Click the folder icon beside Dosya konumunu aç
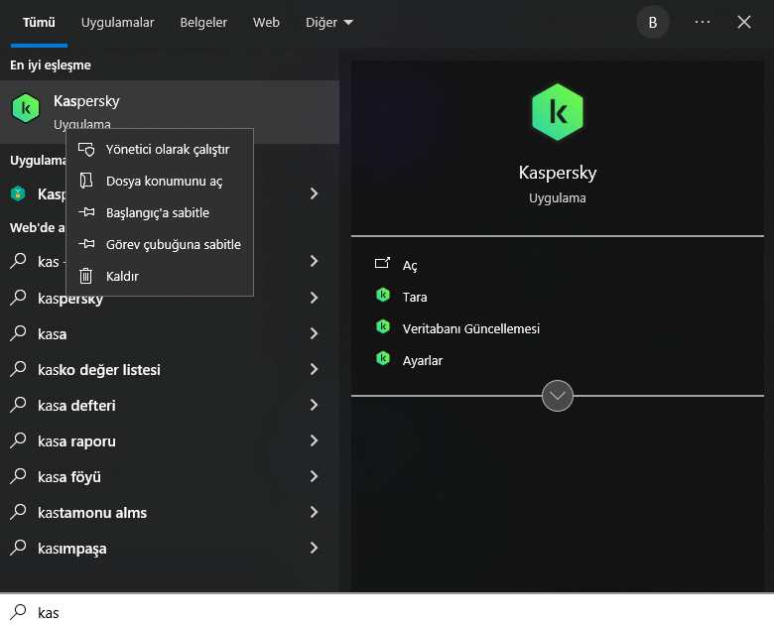This screenshot has height=625, width=774. pos(86,181)
